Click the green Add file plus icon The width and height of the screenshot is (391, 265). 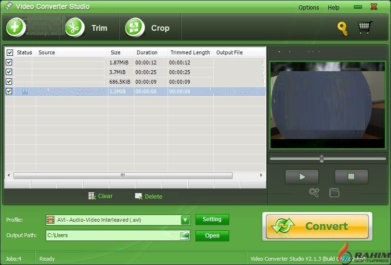(x=16, y=27)
